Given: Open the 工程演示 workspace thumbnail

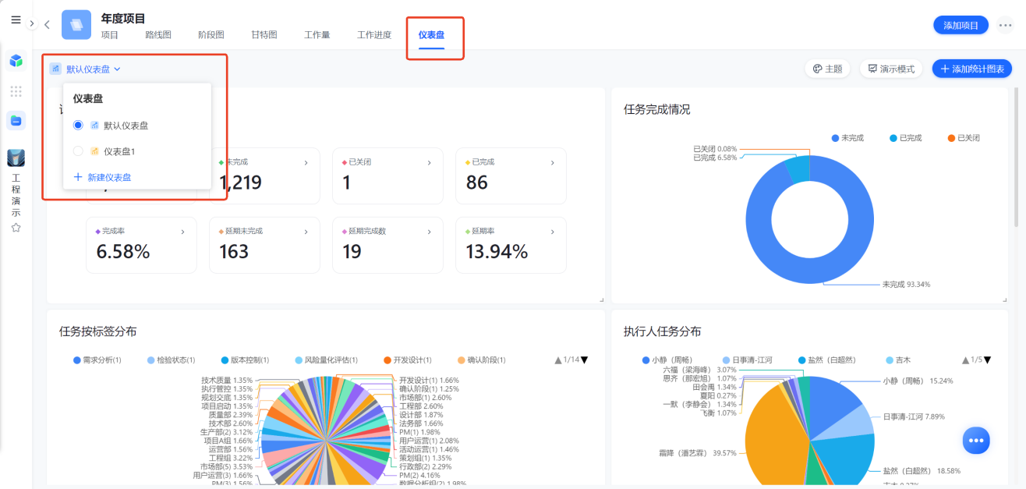Looking at the screenshot, I should 16,158.
